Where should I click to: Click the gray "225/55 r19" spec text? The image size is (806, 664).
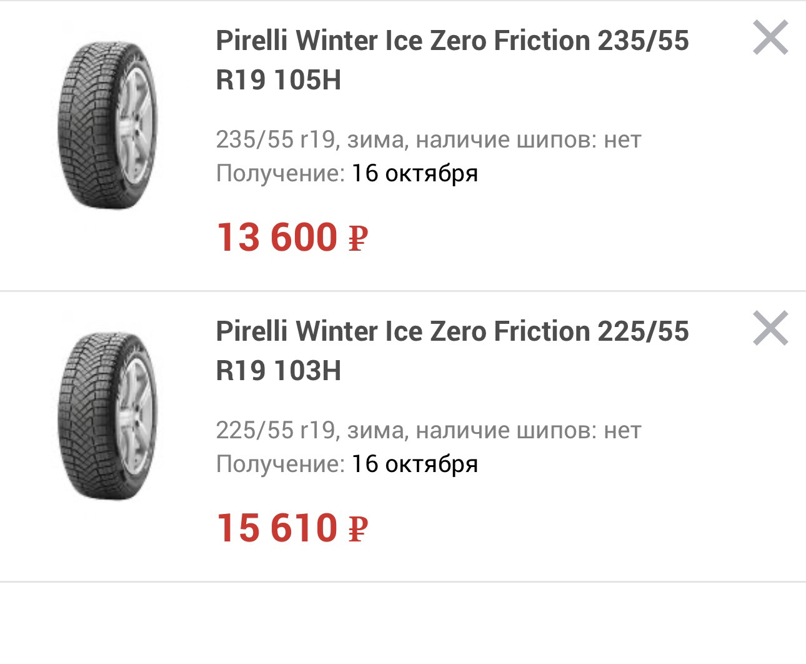pyautogui.click(x=276, y=430)
